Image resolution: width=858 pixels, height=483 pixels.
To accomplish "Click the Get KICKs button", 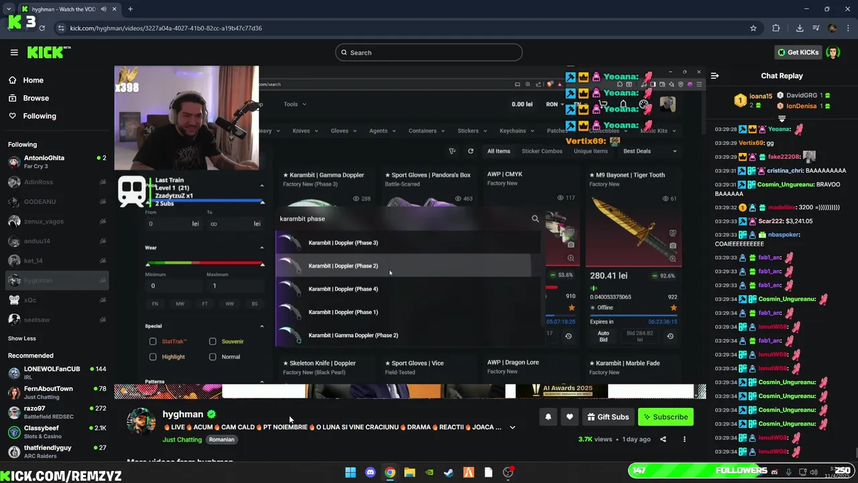I will (x=798, y=52).
